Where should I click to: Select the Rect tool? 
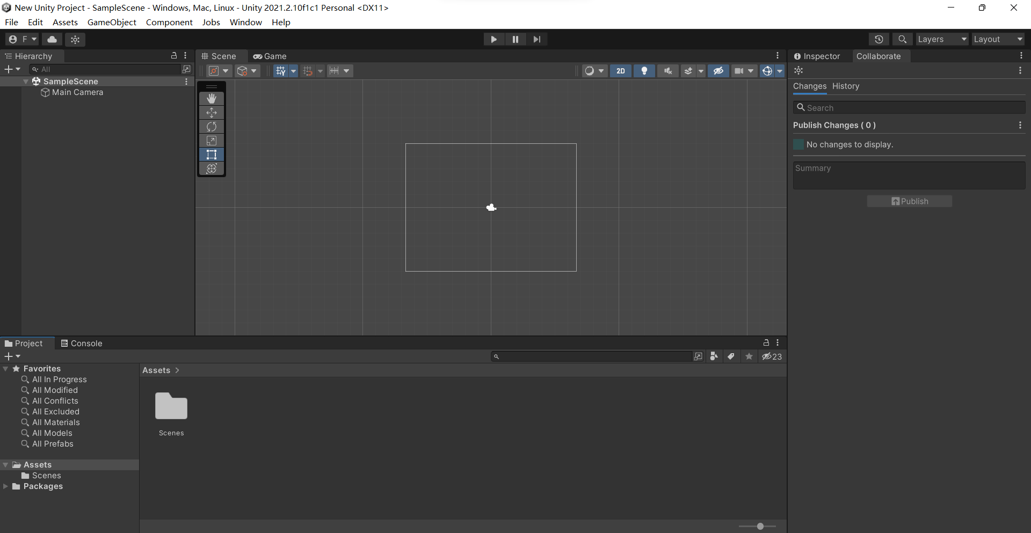coord(212,155)
